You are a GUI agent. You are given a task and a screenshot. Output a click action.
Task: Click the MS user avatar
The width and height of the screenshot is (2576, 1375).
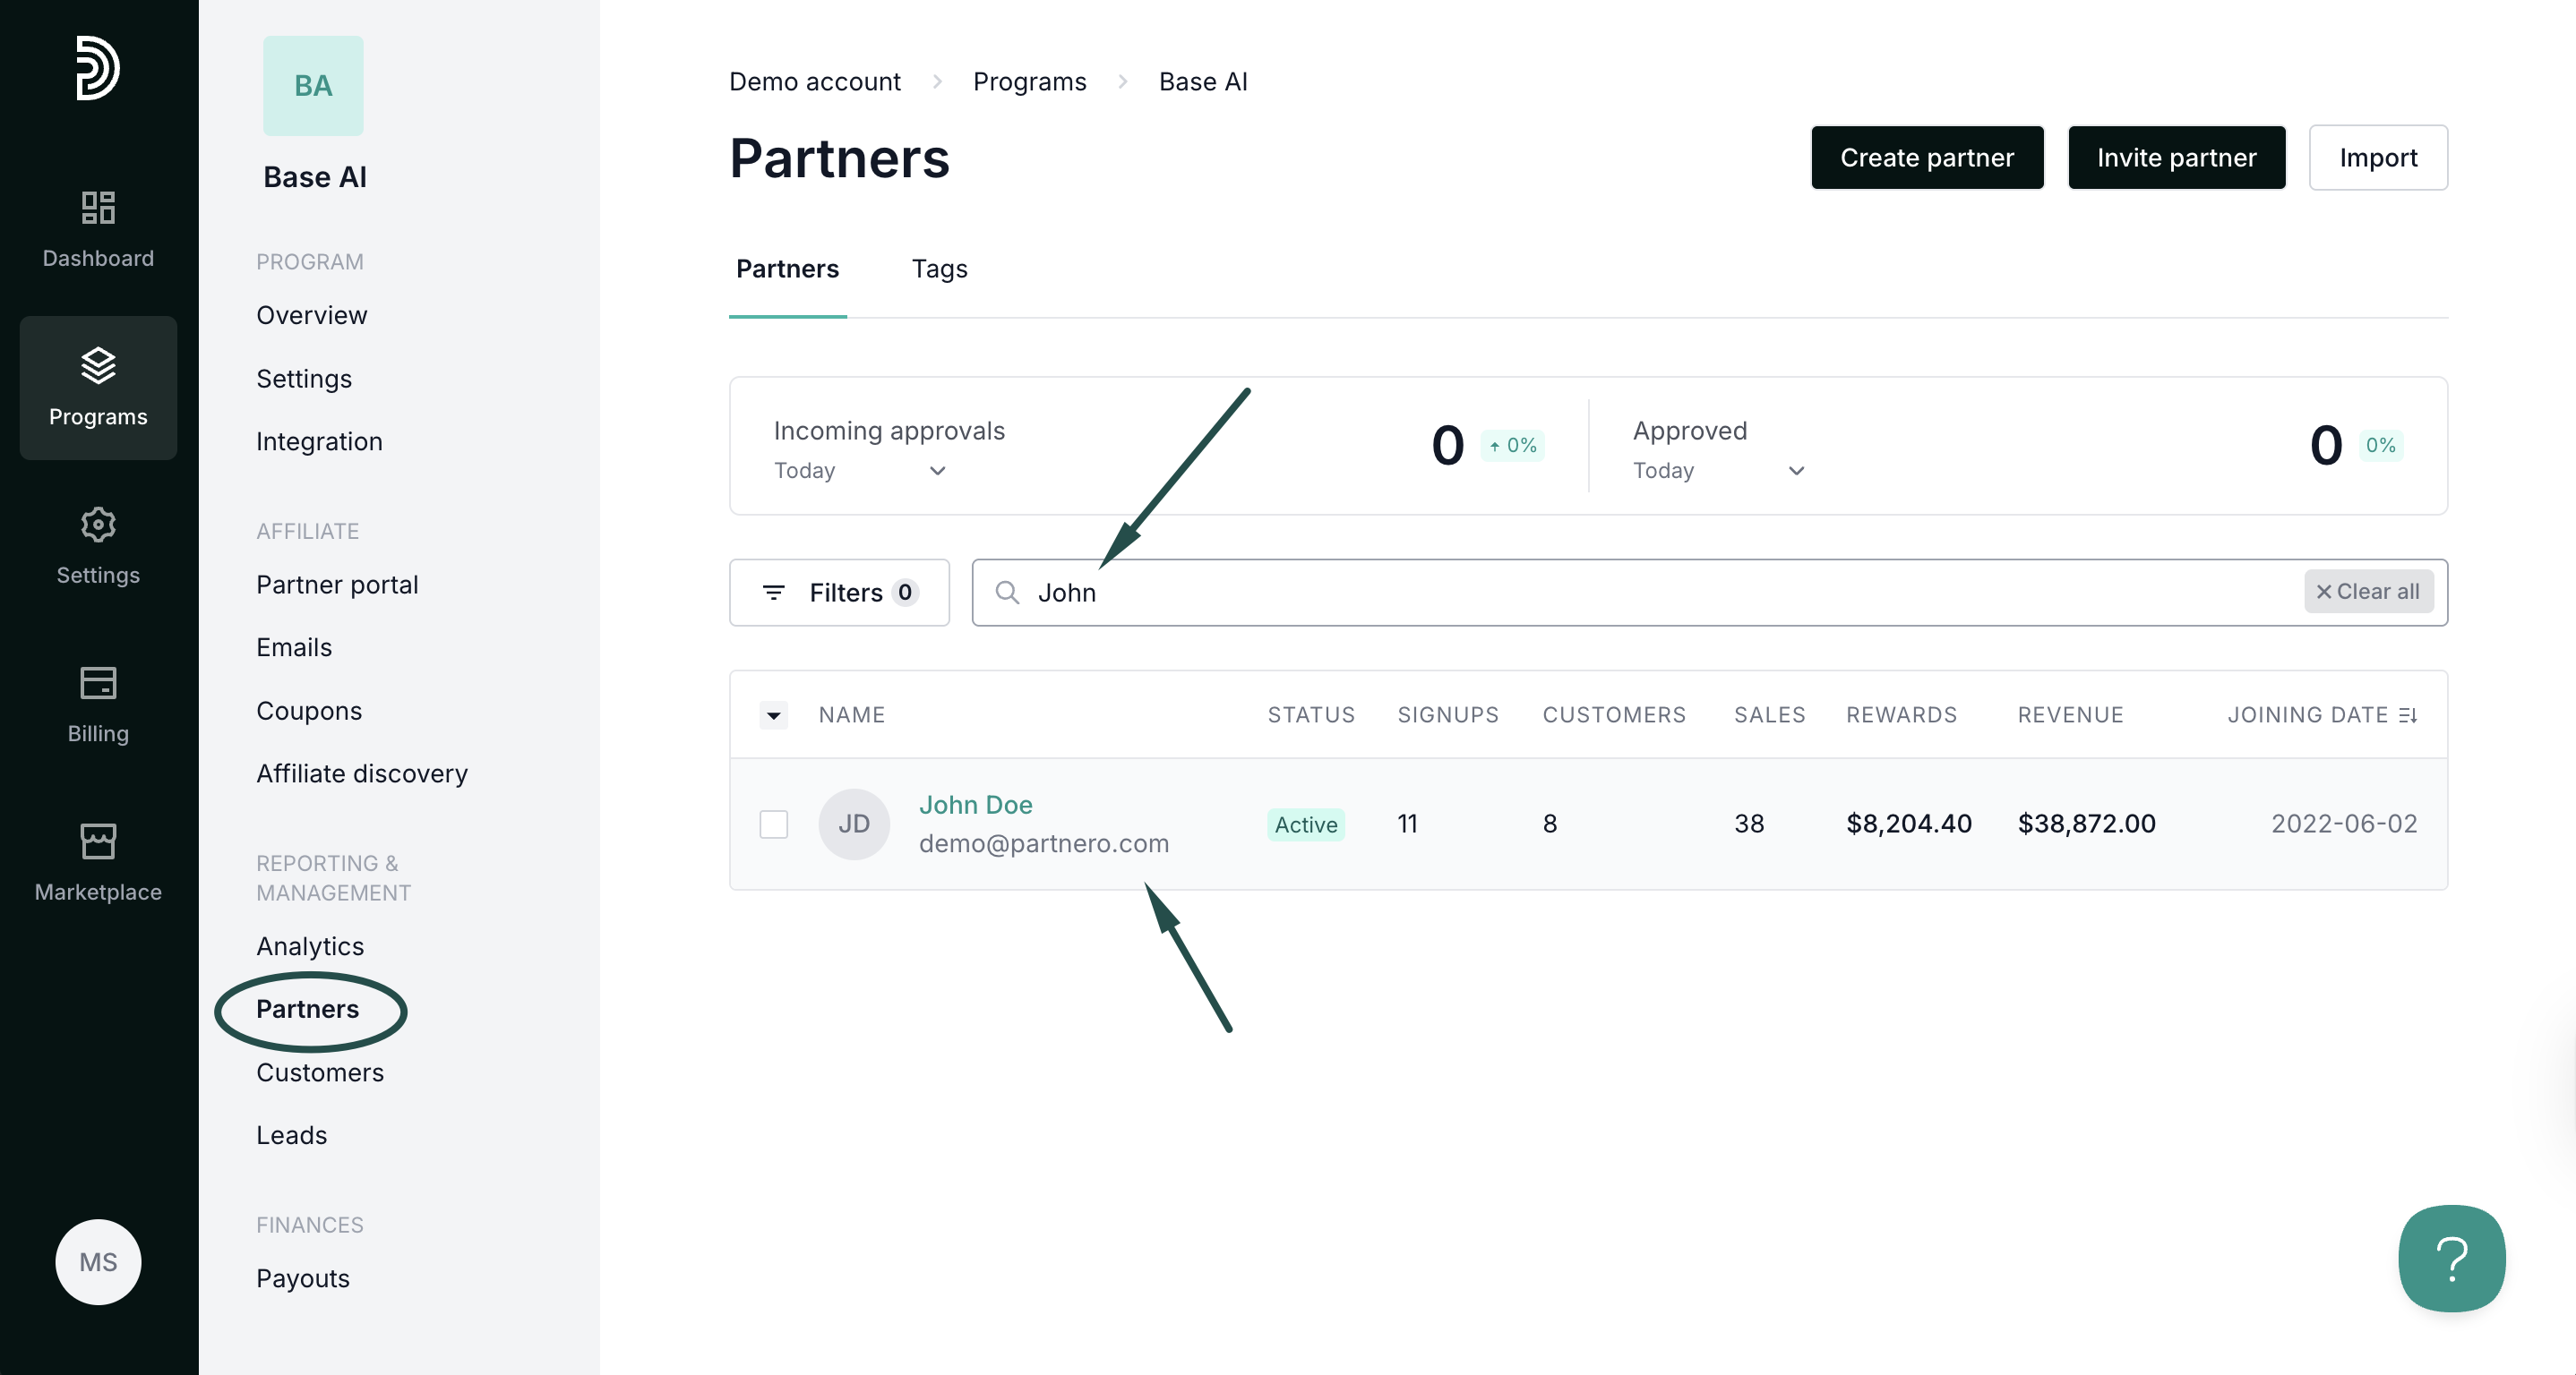click(x=98, y=1261)
